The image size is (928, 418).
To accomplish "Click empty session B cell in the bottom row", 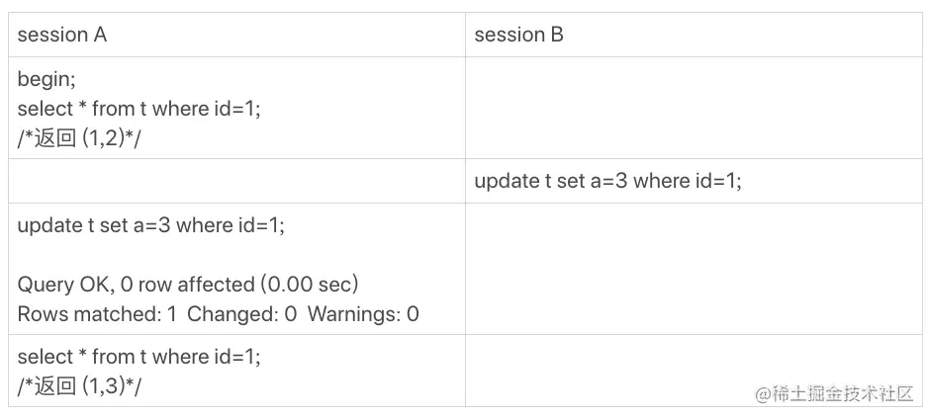I will (694, 371).
